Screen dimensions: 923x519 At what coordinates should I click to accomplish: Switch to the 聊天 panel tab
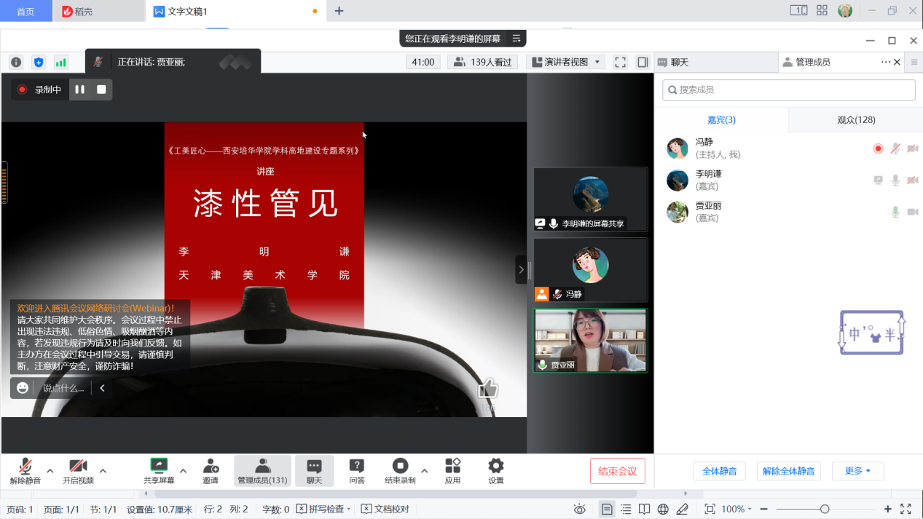678,63
